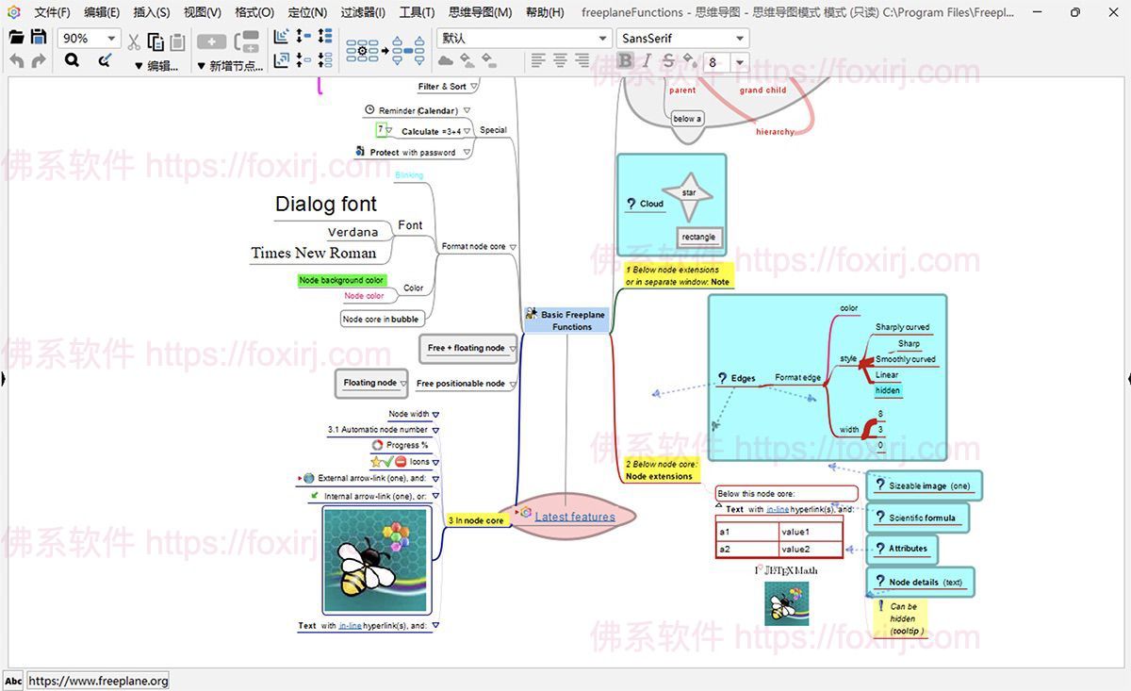Paste from the clipboard icon
The height and width of the screenshot is (691, 1131).
click(x=176, y=41)
